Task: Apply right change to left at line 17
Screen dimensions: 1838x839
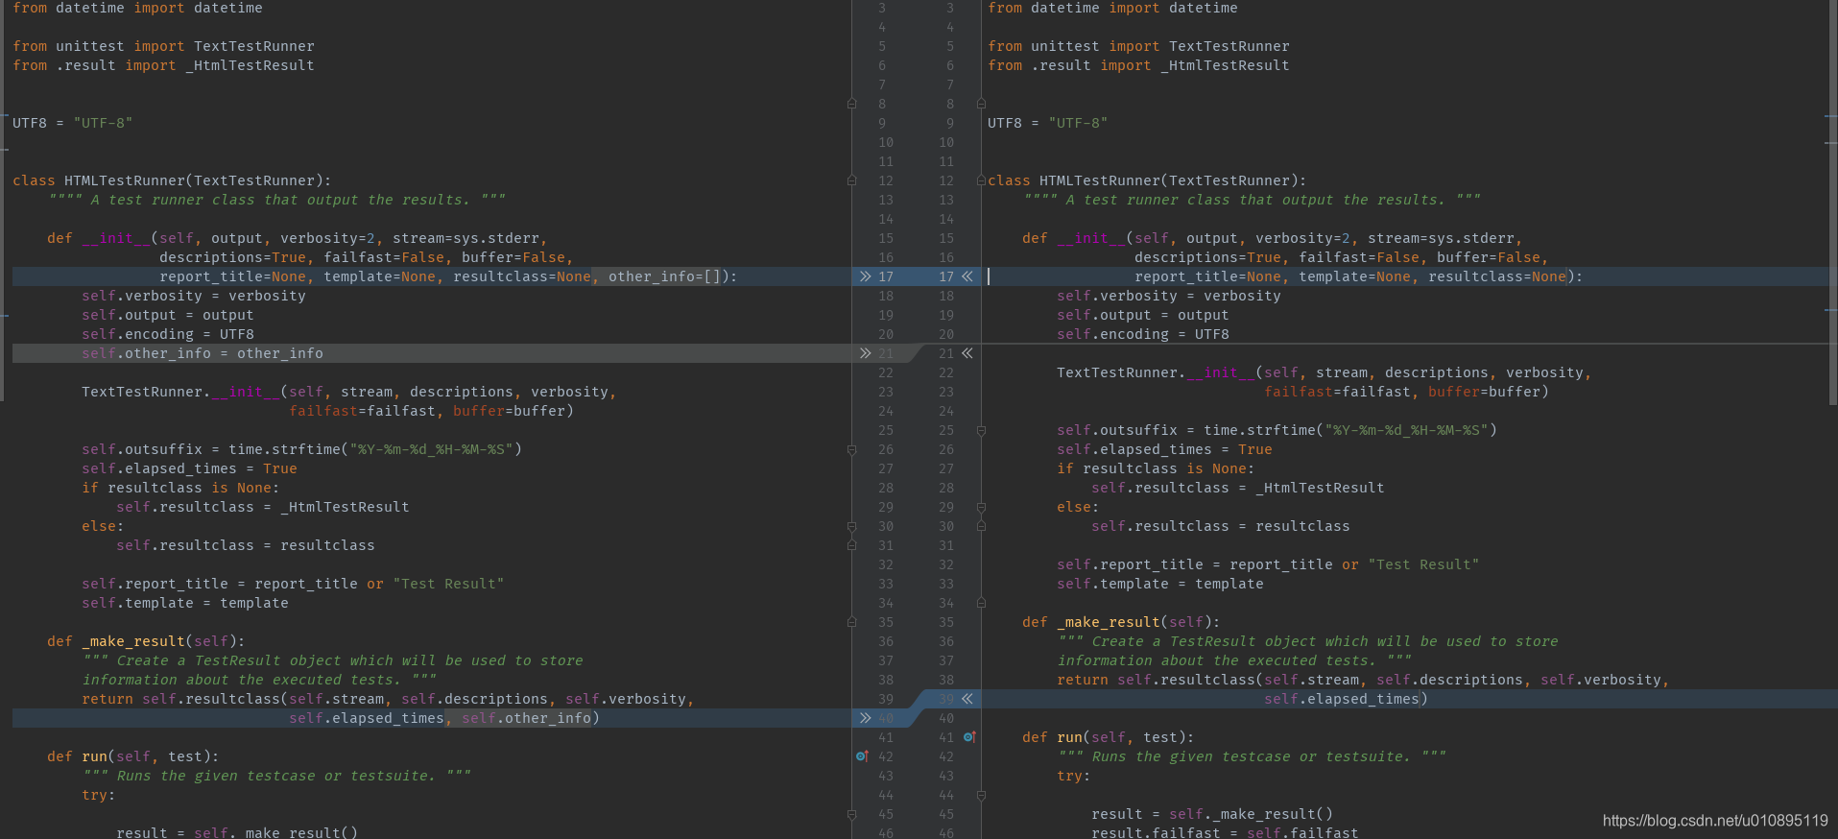Action: pyautogui.click(x=967, y=276)
